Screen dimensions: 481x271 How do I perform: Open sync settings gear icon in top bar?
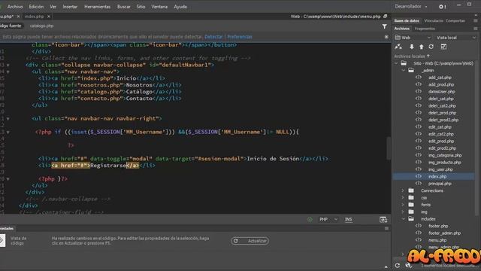pyautogui.click(x=442, y=7)
